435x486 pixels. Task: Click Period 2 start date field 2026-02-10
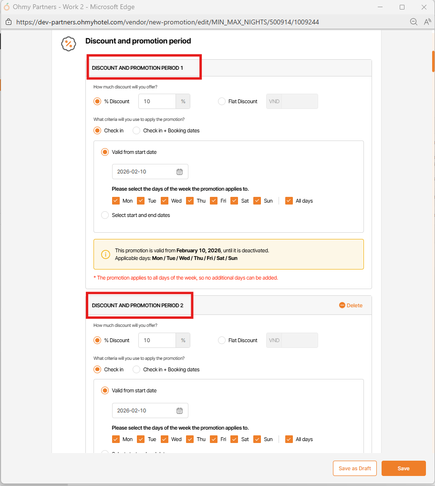pyautogui.click(x=150, y=410)
